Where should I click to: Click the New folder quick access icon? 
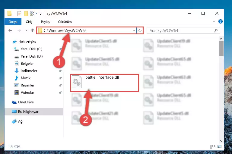point(26,14)
